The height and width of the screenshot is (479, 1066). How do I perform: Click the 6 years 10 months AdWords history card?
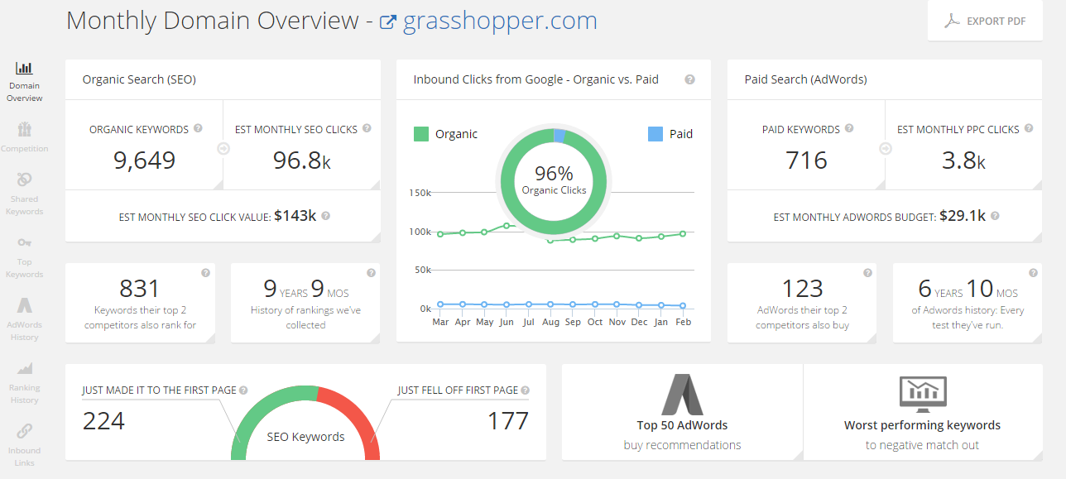point(968,303)
